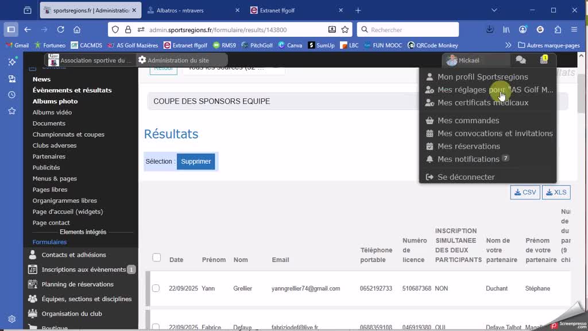
Task: Show more bookmarks with the chevron
Action: [x=508, y=45]
